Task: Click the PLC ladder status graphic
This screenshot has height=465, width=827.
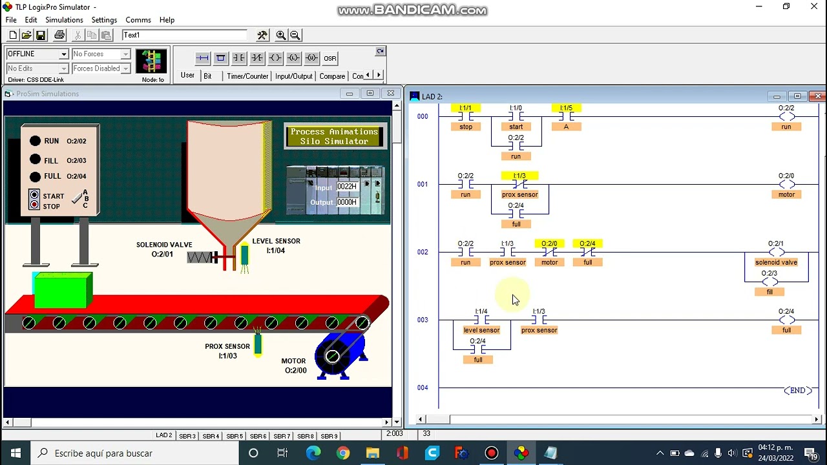Action: click(x=152, y=62)
